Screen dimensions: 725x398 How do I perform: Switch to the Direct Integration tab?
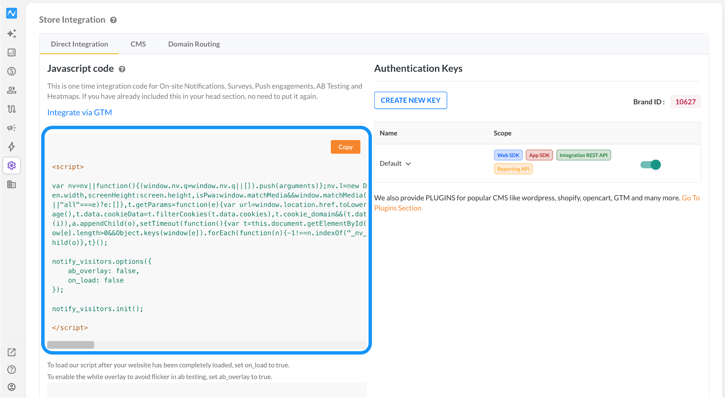tap(79, 44)
